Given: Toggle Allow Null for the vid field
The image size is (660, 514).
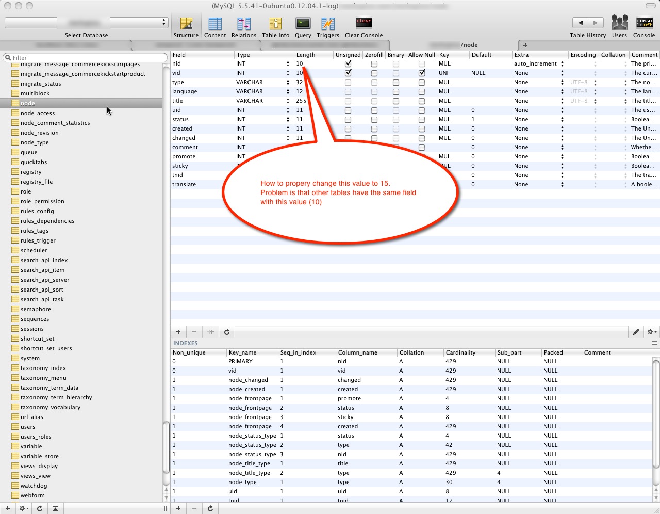Looking at the screenshot, I should coord(422,73).
